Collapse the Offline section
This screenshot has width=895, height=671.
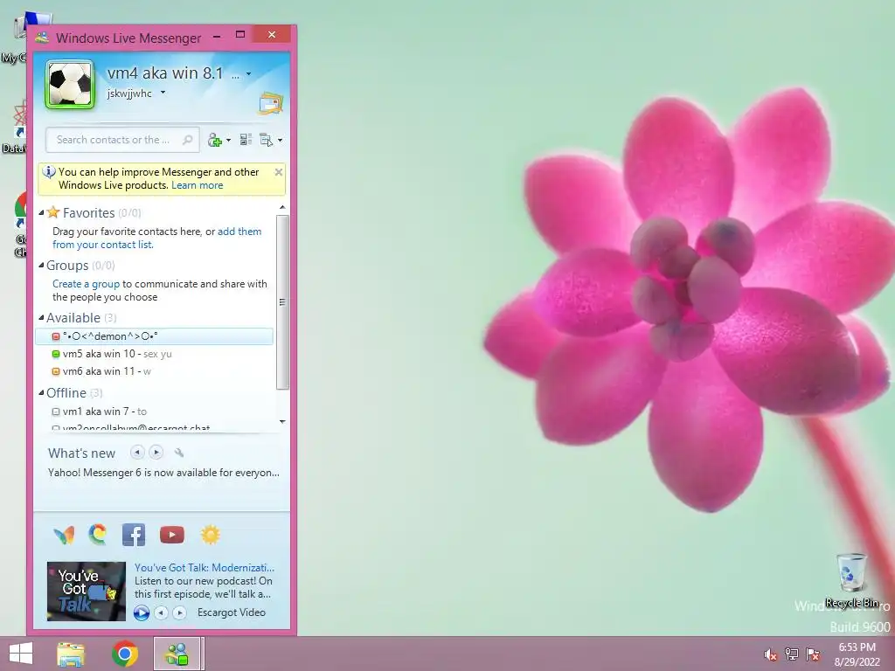coord(41,393)
